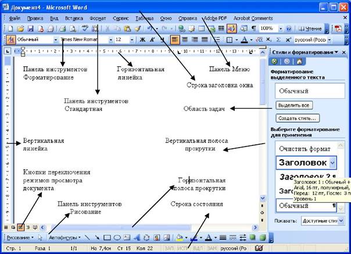This screenshot has width=351, height=254.
Task: Click the Open folder icon in Standard toolbar
Action: pos(21,28)
